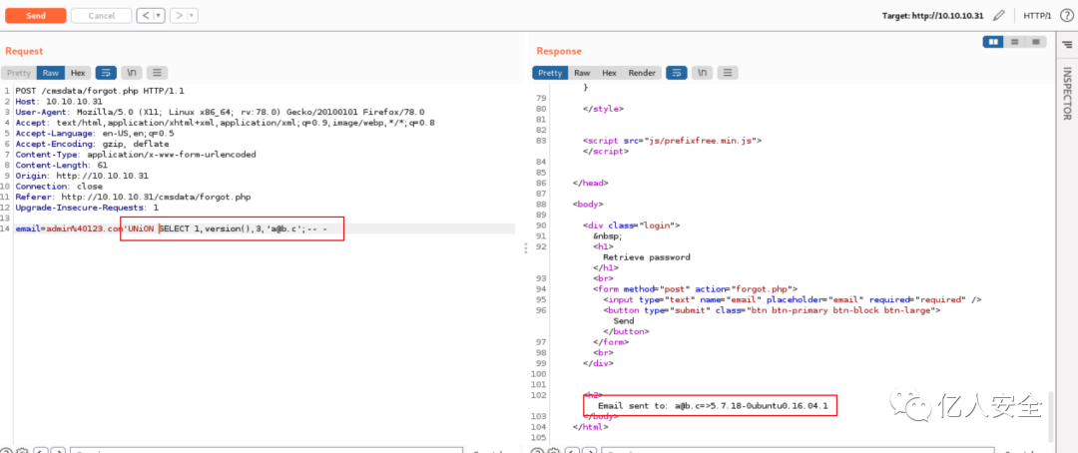Click the 'Accept-Language: en-US' header line
This screenshot has height=453, width=1078.
coord(94,134)
